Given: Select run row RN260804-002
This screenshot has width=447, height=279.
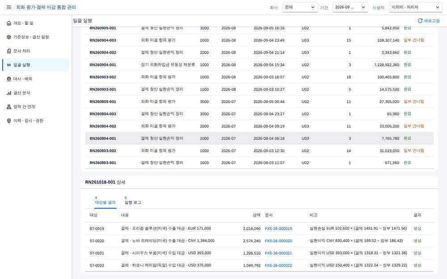Looking at the screenshot, I should pyautogui.click(x=259, y=126).
